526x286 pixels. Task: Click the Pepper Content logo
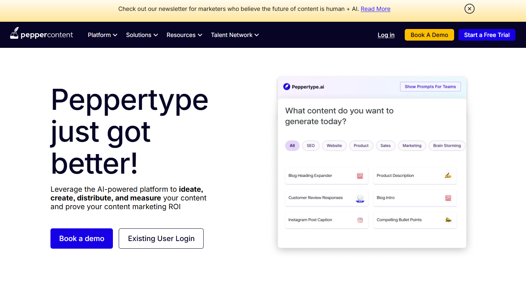[x=41, y=35]
